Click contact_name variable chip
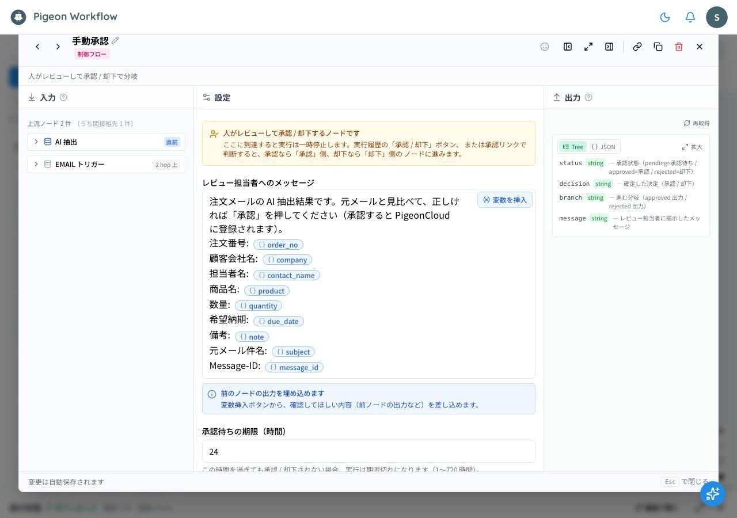737x518 pixels. 287,275
